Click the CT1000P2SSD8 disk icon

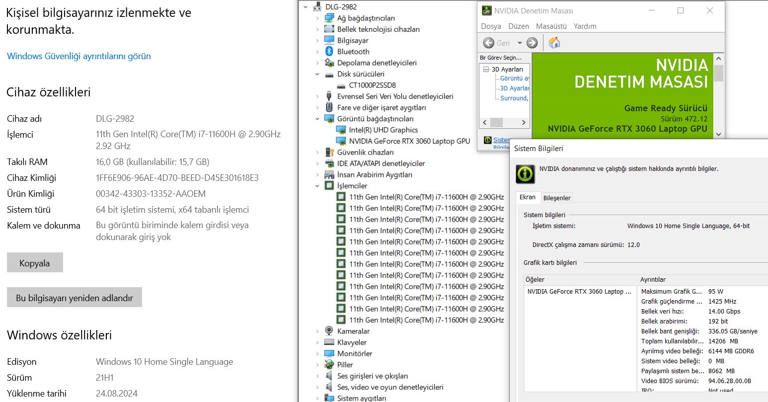point(341,85)
